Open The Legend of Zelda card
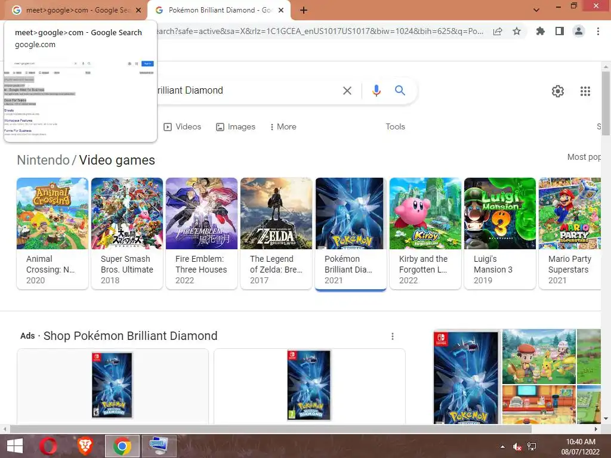 (276, 233)
